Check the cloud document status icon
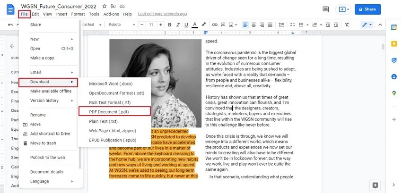 click(x=122, y=6)
